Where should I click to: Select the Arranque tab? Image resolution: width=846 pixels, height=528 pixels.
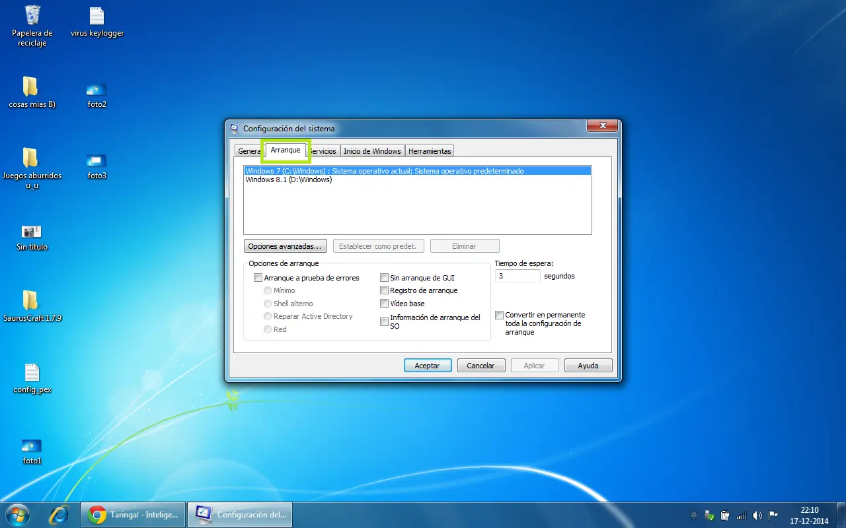pos(286,150)
